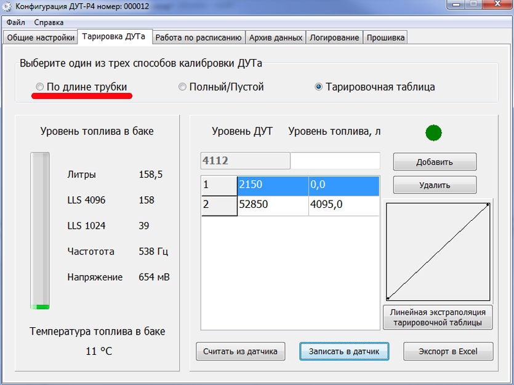
Task: Click the calibration graph preview
Action: [x=438, y=252]
